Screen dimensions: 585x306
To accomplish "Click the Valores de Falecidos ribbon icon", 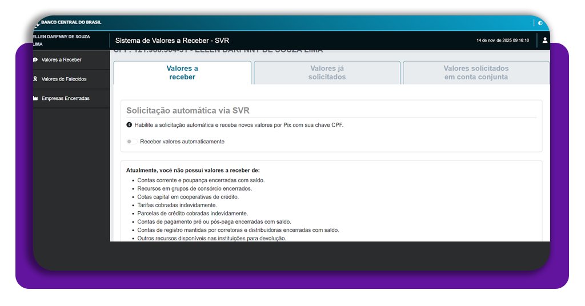I will 35,79.
